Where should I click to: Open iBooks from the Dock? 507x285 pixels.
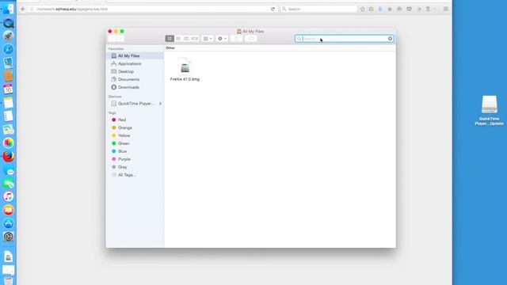(9, 210)
